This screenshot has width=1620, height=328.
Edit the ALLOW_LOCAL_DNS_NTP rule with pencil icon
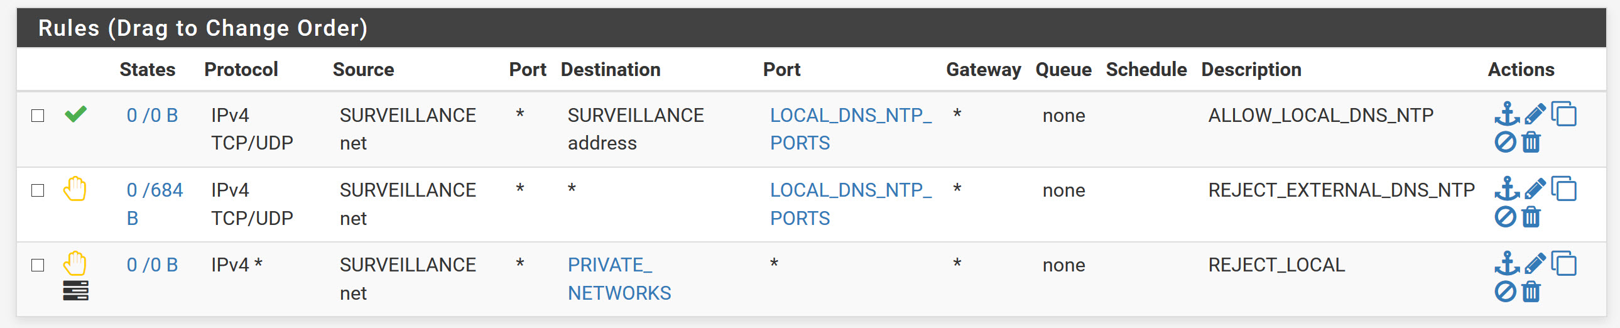click(x=1535, y=114)
